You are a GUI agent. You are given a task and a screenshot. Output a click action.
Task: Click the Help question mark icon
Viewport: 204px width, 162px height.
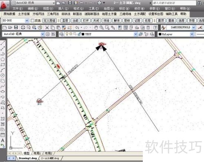coord(155,28)
